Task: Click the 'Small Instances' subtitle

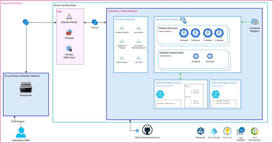Action: pyautogui.click(x=165, y=56)
